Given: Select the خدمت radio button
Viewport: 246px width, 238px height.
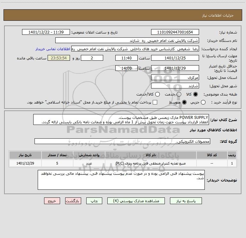Looking at the screenshot, I should (x=179, y=94).
